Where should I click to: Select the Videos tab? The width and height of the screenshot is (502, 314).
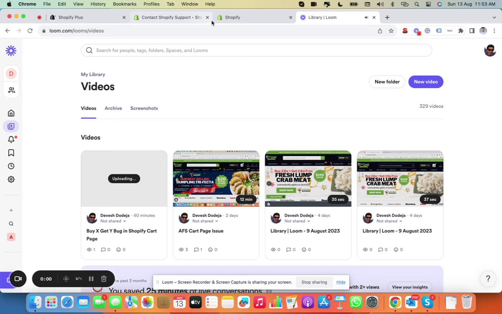(x=88, y=108)
